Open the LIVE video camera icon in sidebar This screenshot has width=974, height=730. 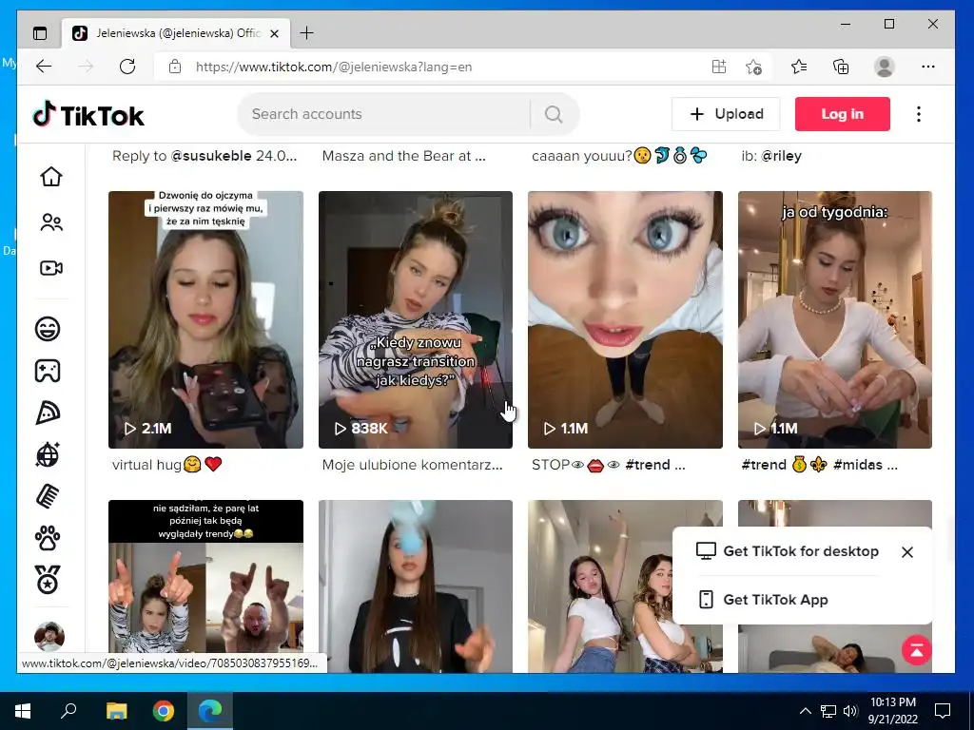(51, 268)
